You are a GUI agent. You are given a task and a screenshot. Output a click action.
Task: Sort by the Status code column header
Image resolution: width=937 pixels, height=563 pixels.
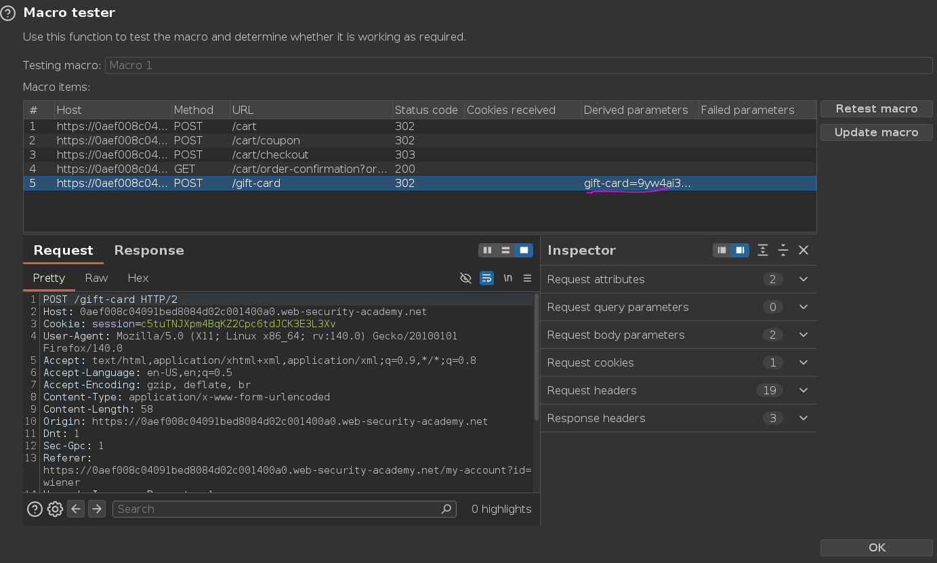[428, 110]
